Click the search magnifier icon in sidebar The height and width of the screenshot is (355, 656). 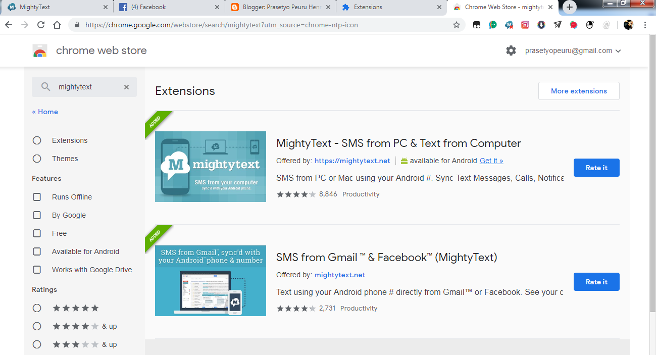point(46,87)
